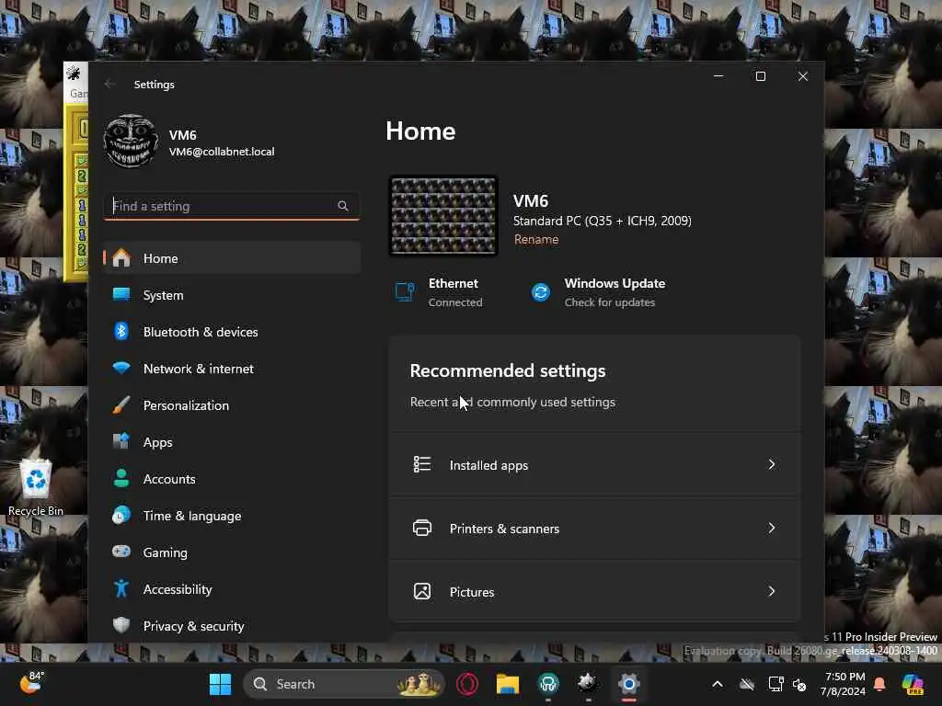Select Accessibility category
This screenshot has height=706, width=942.
point(232,589)
